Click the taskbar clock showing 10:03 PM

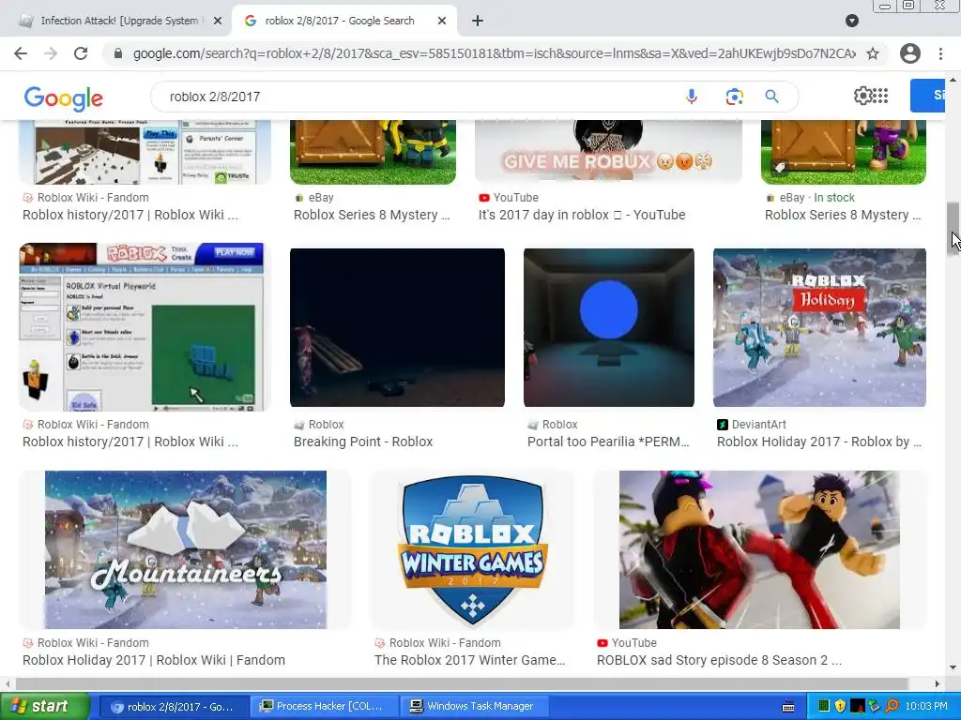[x=926, y=706]
